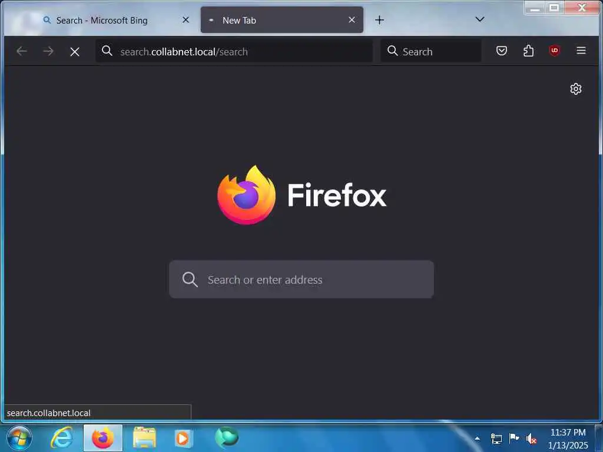Go forward one page

pos(48,51)
